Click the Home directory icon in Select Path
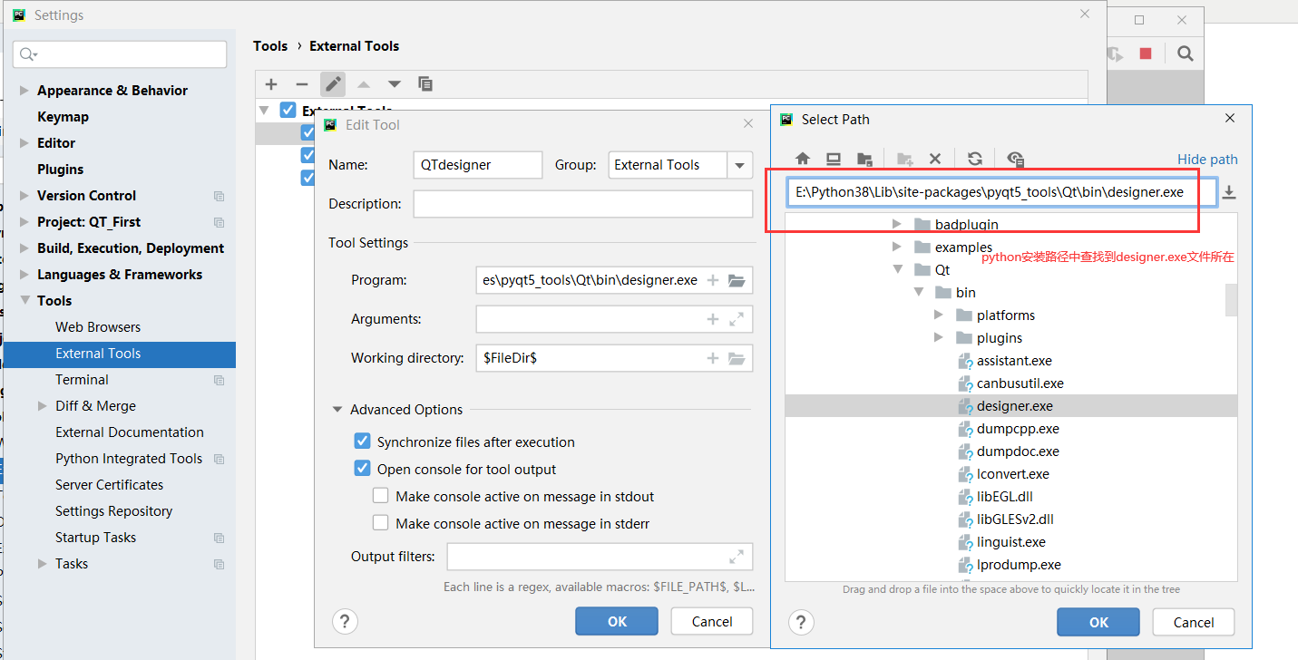This screenshot has height=660, width=1298. [803, 159]
